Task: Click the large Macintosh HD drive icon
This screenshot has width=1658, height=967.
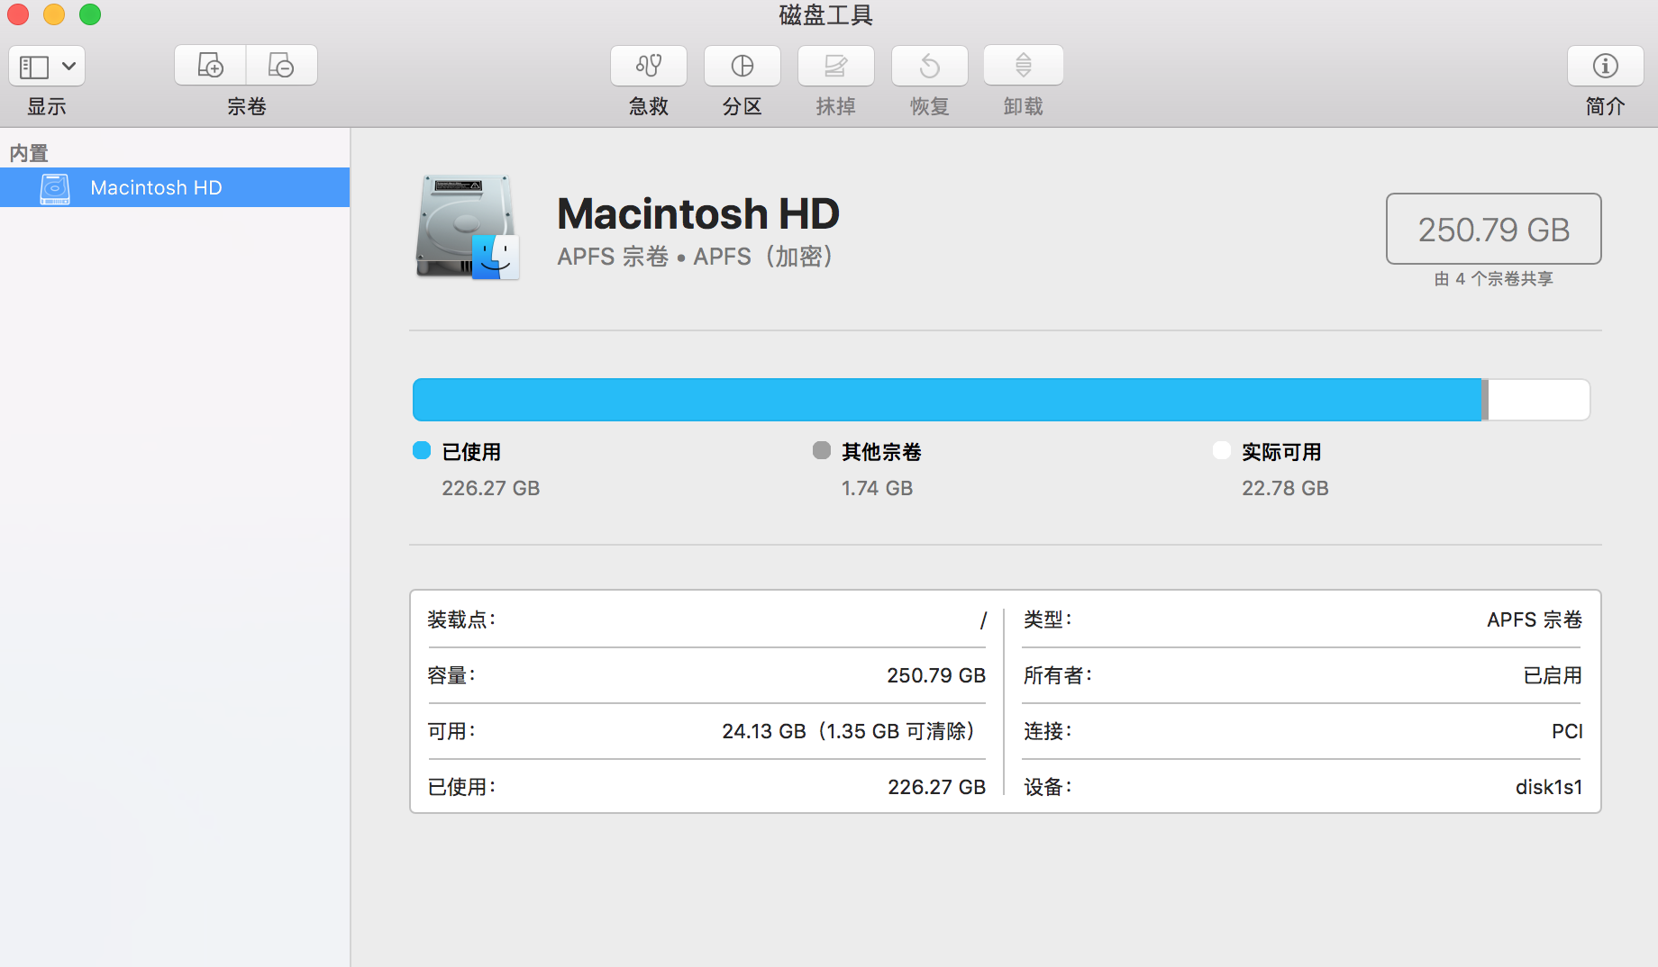Action: (x=468, y=227)
